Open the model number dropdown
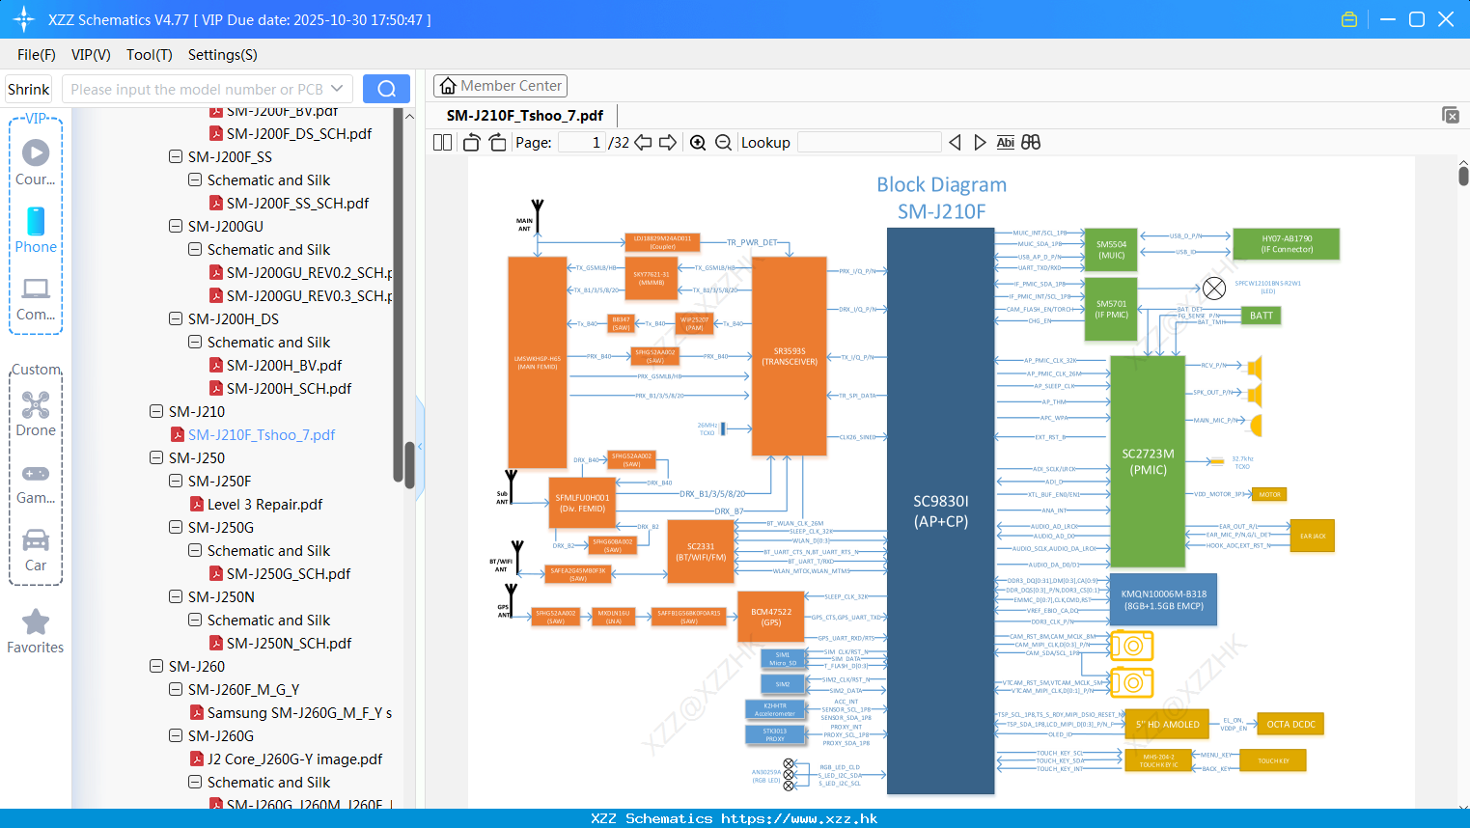This screenshot has width=1470, height=828. tap(337, 89)
